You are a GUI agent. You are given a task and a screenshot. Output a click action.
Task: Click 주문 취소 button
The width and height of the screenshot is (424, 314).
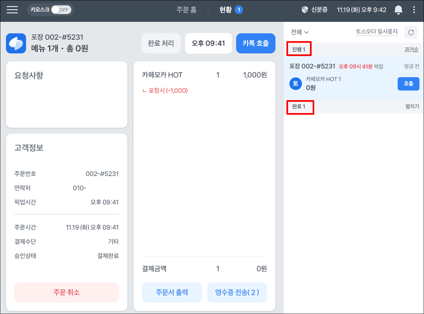click(67, 292)
